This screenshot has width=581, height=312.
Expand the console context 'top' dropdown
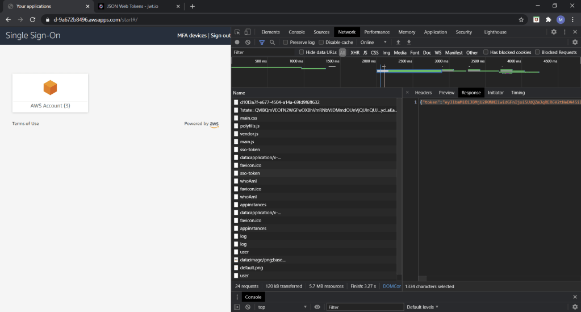(282, 307)
